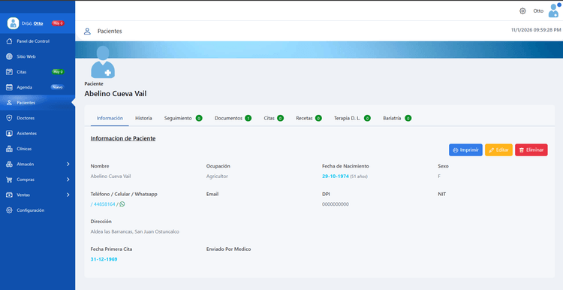Click the Imprimir button
The width and height of the screenshot is (563, 290).
click(465, 150)
